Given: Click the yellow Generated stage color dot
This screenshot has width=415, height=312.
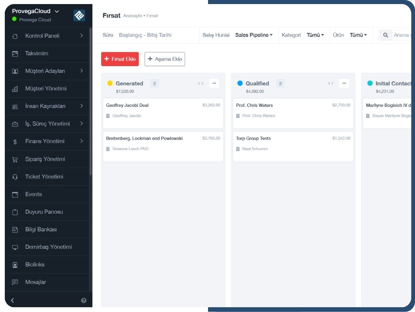Looking at the screenshot, I should pos(110,84).
